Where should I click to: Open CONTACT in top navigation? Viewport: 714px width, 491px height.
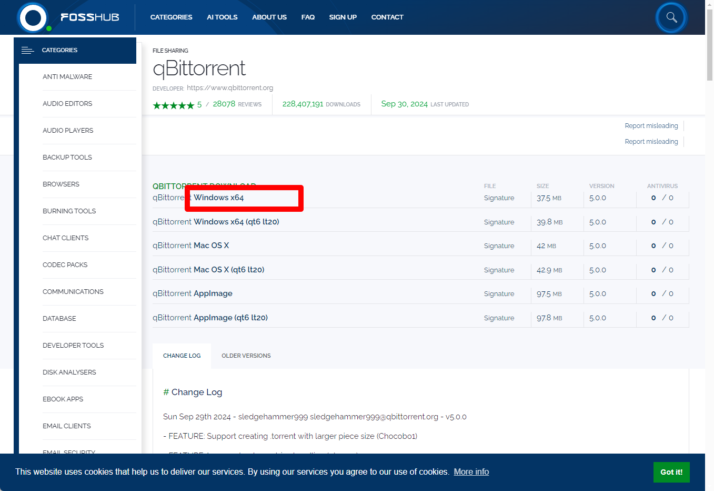click(x=387, y=17)
